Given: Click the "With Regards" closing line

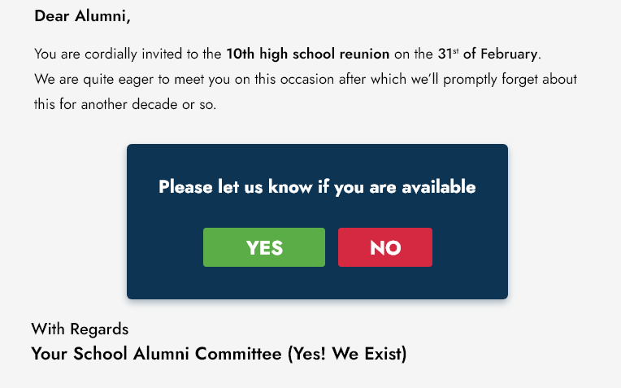Looking at the screenshot, I should 80,329.
